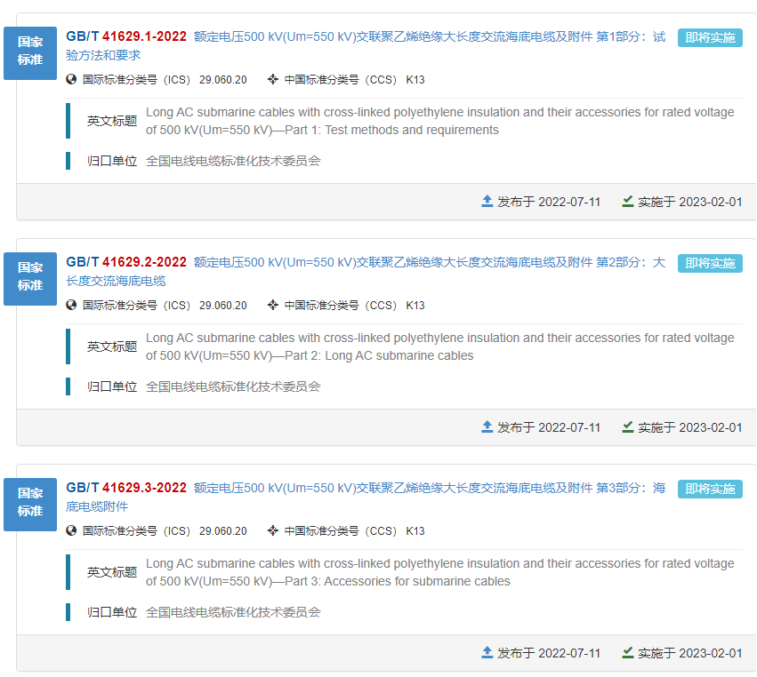Click the English title for Part 3 Accessories
The height and width of the screenshot is (677, 757).
[x=439, y=572]
